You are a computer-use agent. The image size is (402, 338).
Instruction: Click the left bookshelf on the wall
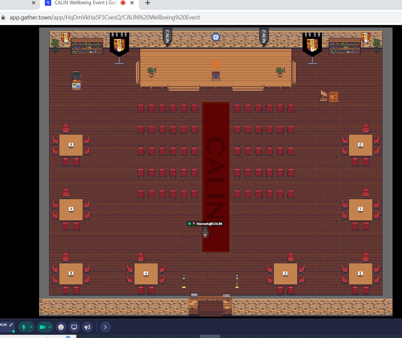(87, 46)
